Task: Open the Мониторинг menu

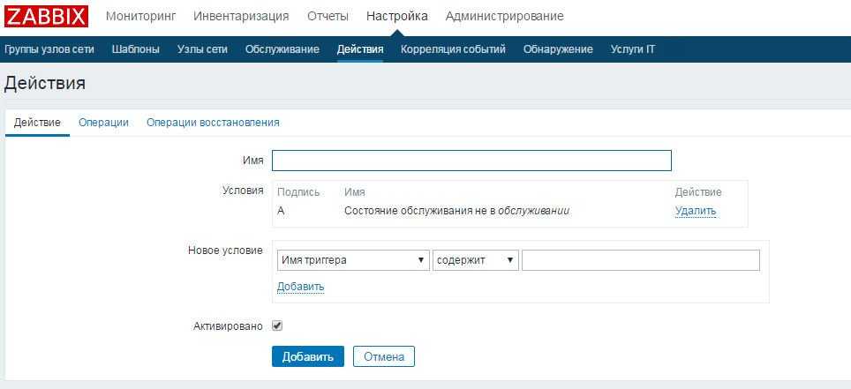Action: coord(140,16)
